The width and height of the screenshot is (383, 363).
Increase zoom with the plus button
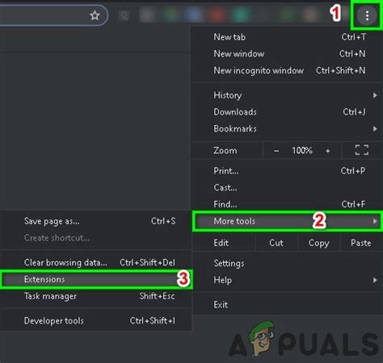328,151
